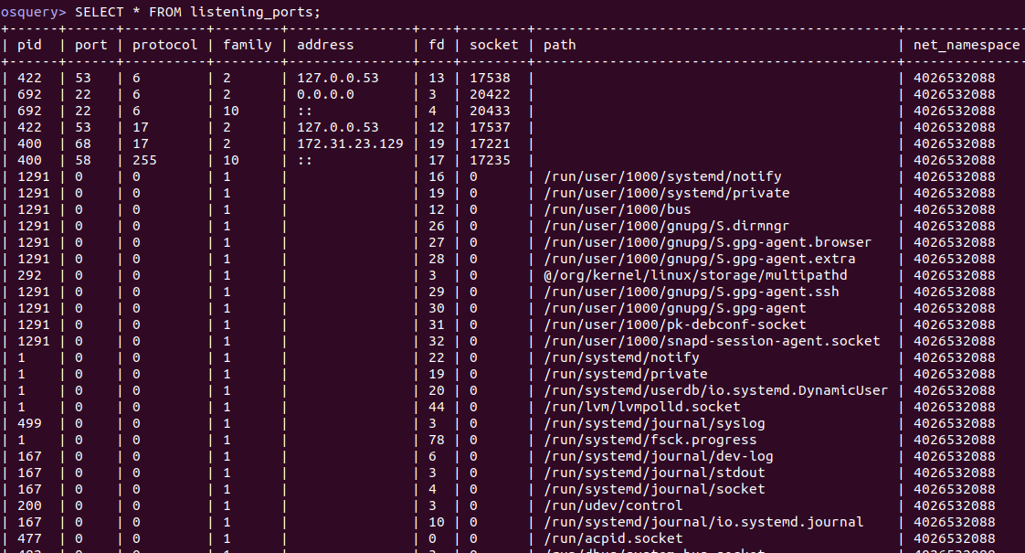
Task: Click the socket column header
Action: pos(493,45)
